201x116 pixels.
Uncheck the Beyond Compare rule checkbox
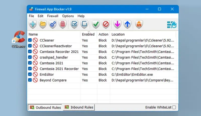coord(30,80)
